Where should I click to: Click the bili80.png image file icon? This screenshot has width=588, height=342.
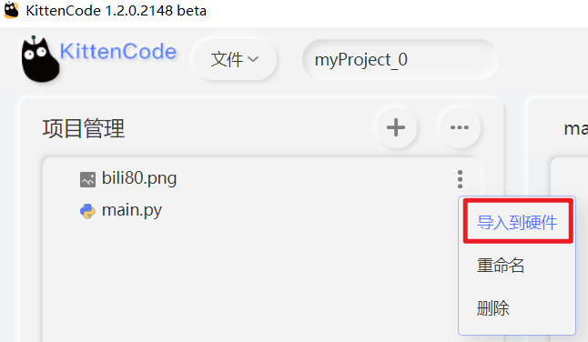point(87,179)
